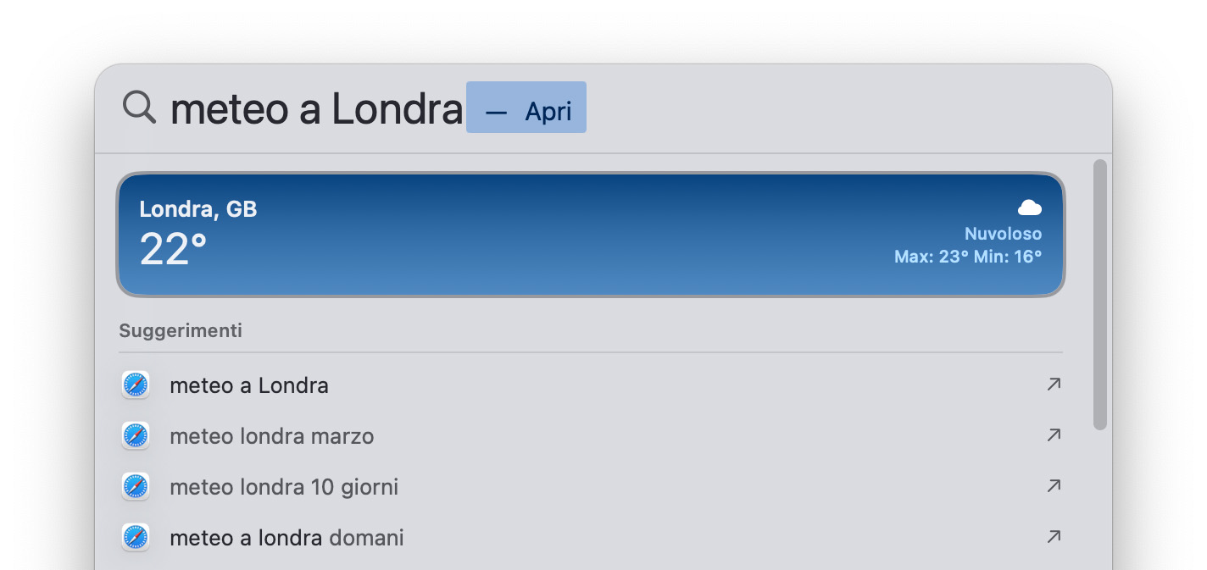This screenshot has width=1207, height=570.
Task: Click the Safari icon beside "meteo londra 10 giorni"
Action: 136,487
